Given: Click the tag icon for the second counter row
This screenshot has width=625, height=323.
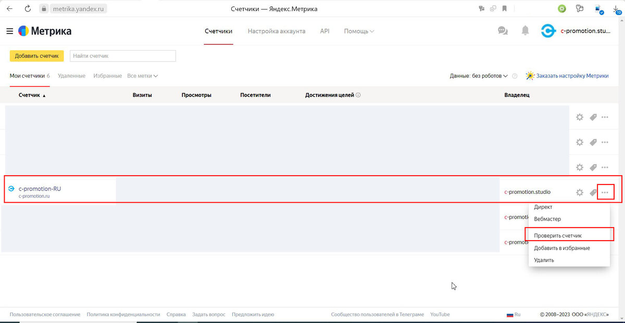Looking at the screenshot, I should (593, 142).
